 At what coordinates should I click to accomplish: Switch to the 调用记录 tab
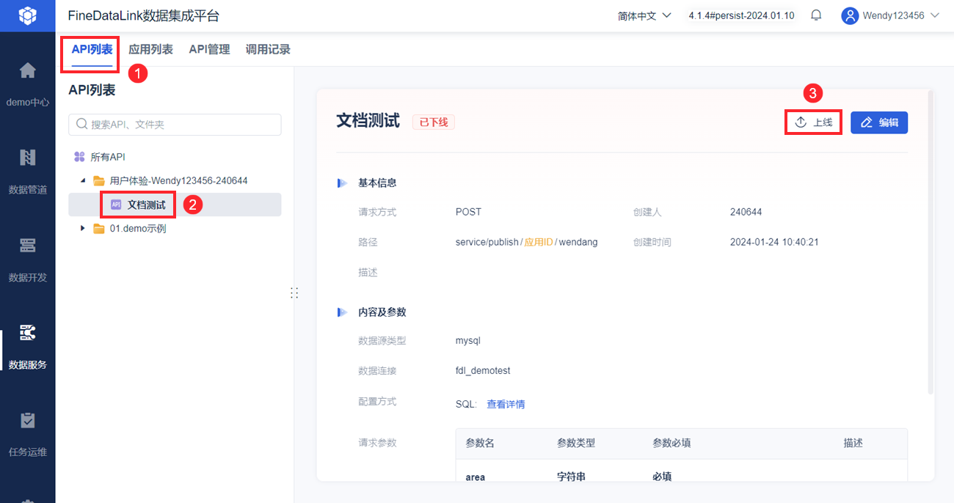(268, 50)
